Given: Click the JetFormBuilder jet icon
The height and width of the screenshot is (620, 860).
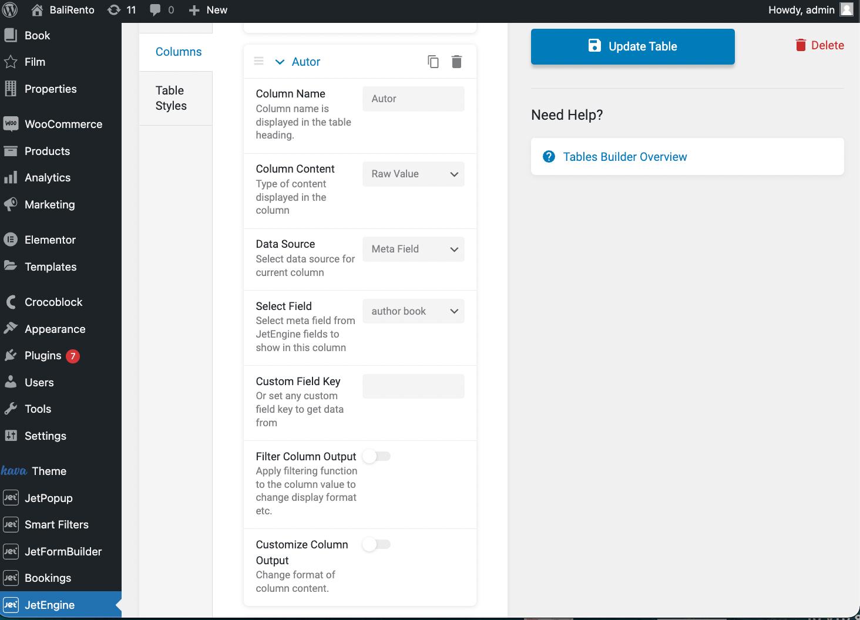Looking at the screenshot, I should 11,551.
